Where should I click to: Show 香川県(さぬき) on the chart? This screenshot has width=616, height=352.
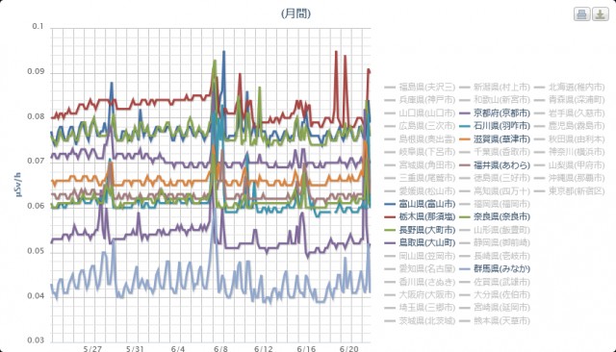421,282
